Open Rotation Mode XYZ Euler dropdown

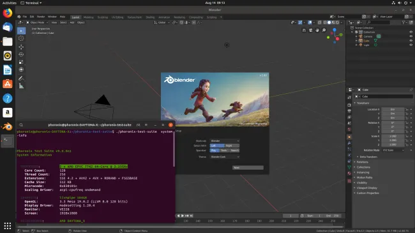tap(393, 150)
